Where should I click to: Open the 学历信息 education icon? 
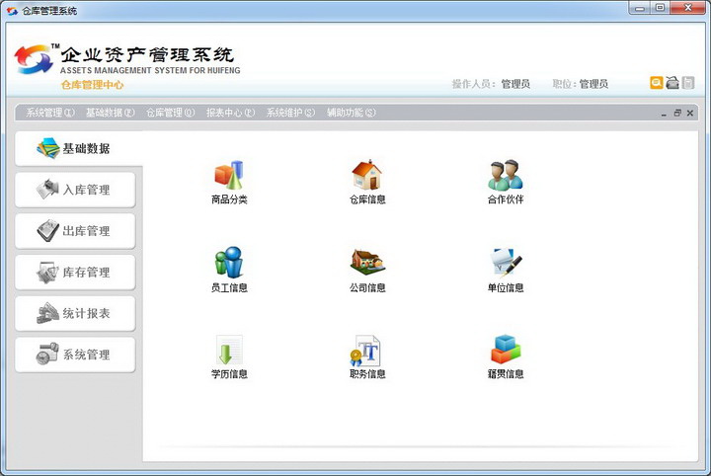click(x=228, y=350)
